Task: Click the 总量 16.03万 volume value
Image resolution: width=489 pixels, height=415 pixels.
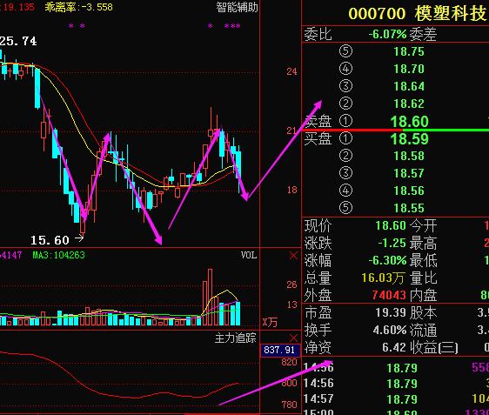Action: (x=383, y=278)
